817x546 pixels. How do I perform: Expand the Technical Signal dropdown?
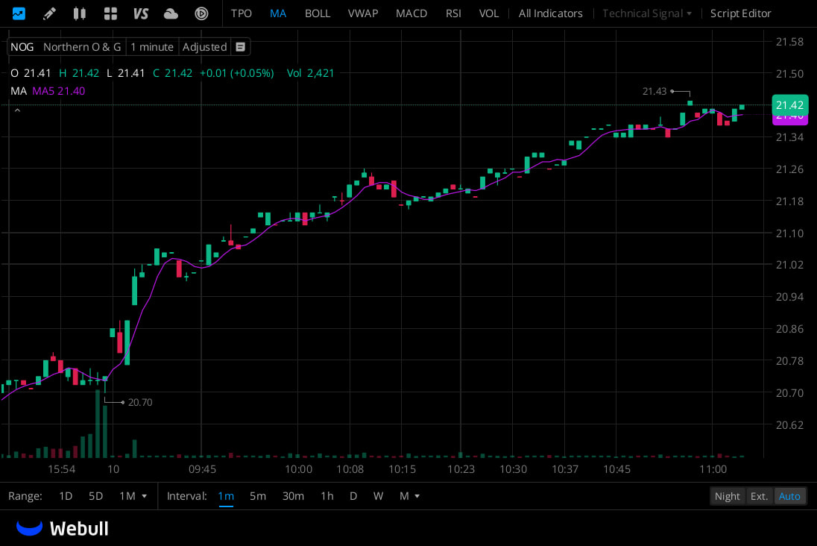click(646, 13)
